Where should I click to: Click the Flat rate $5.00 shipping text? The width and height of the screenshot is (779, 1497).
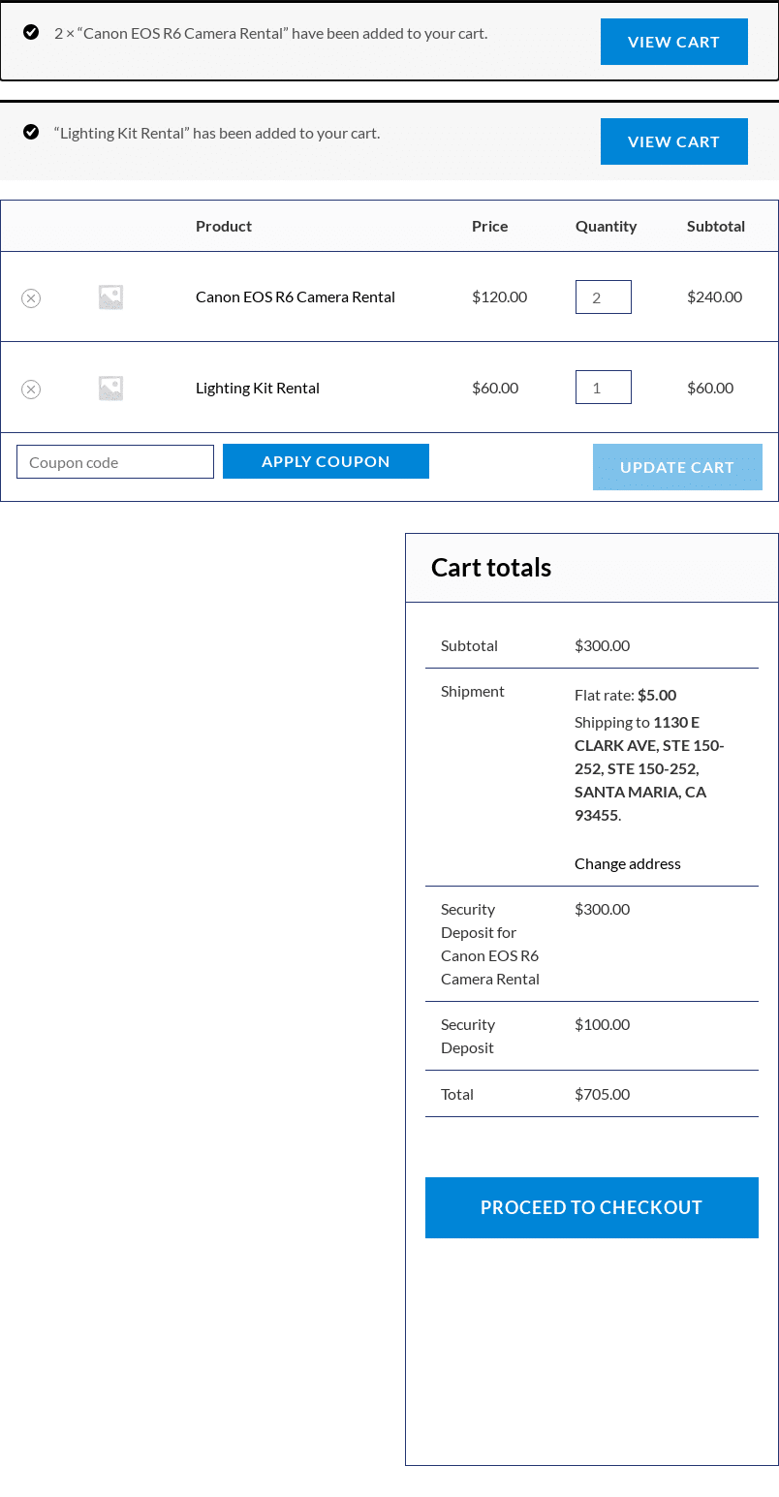click(625, 695)
